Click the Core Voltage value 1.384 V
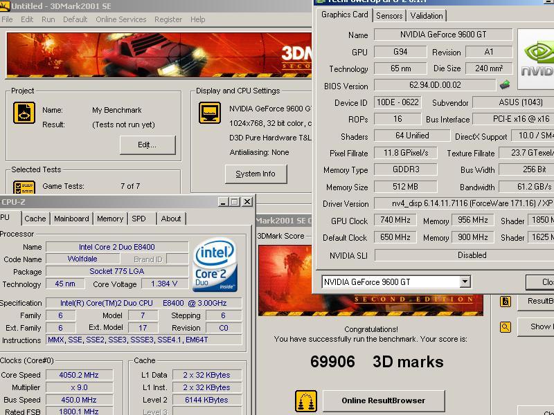This screenshot has height=415, width=554. click(164, 284)
